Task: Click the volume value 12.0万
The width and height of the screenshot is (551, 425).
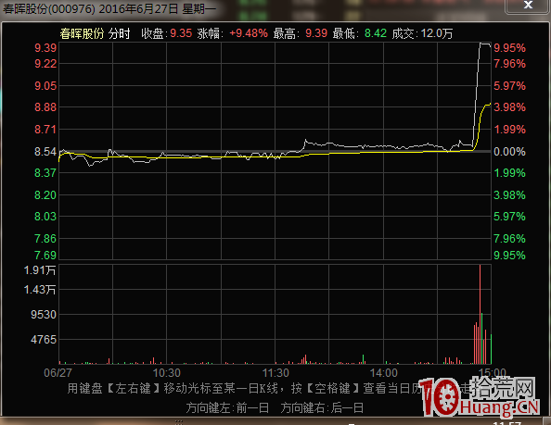Action: [x=437, y=33]
